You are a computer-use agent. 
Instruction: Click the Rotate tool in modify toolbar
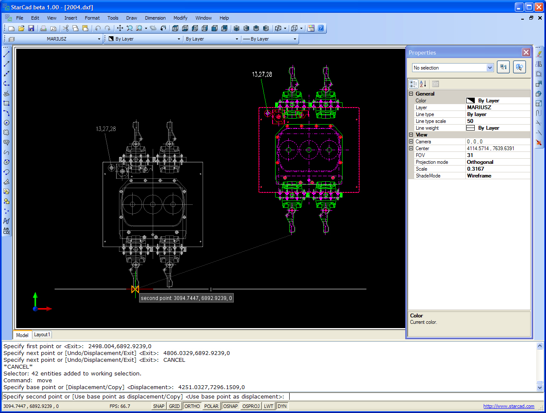point(539,93)
